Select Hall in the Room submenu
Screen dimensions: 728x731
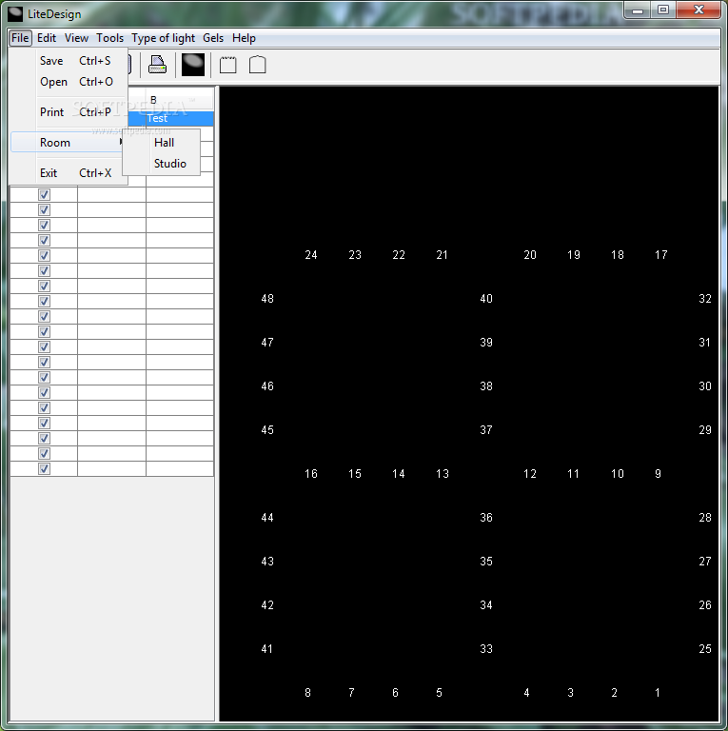(x=162, y=142)
